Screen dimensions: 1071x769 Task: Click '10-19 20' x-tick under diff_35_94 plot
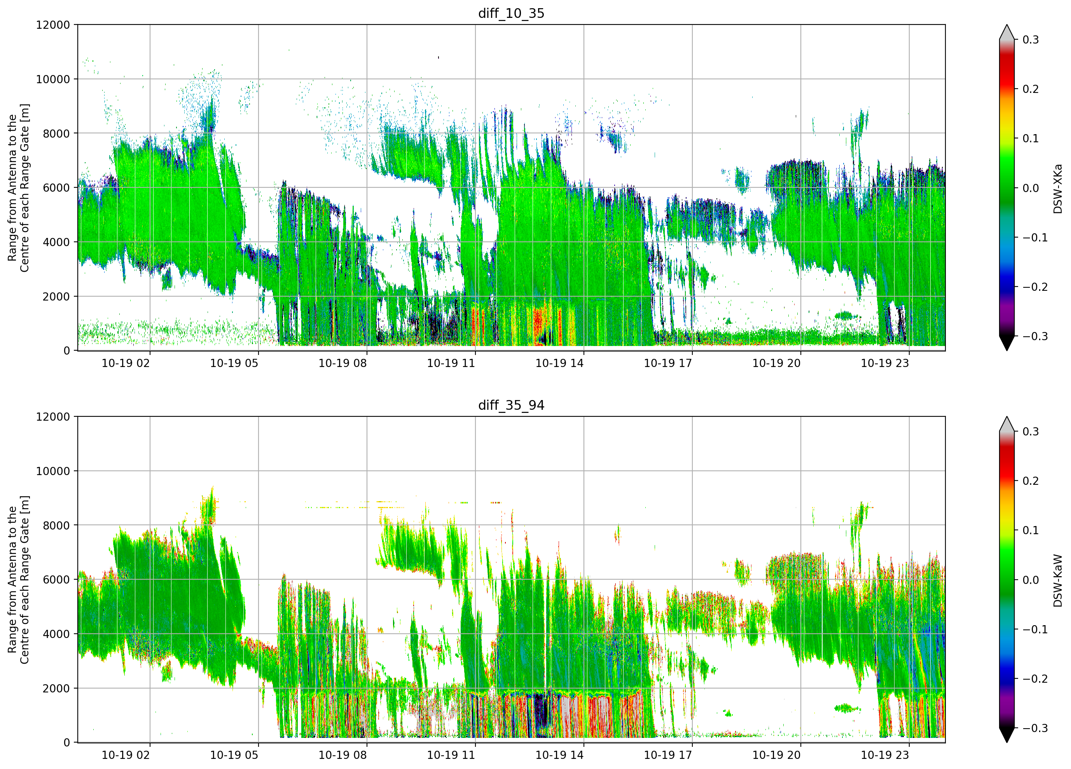776,755
